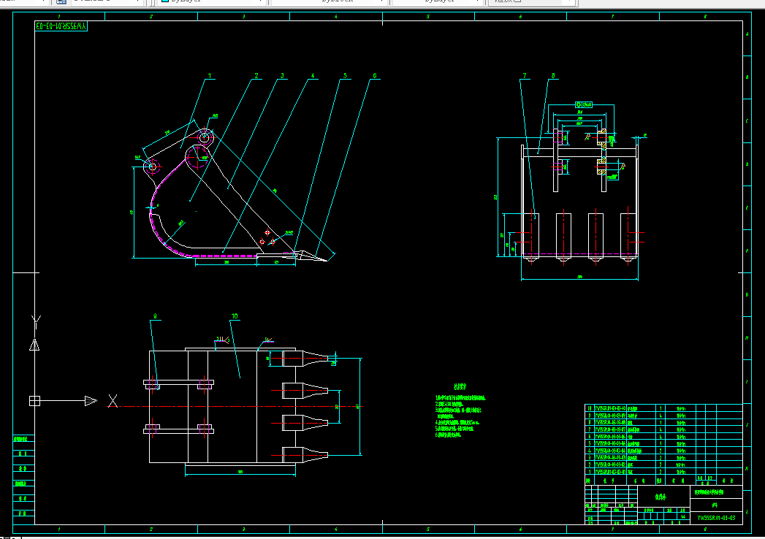
Task: Select balloon callout number 5
Action: point(346,76)
